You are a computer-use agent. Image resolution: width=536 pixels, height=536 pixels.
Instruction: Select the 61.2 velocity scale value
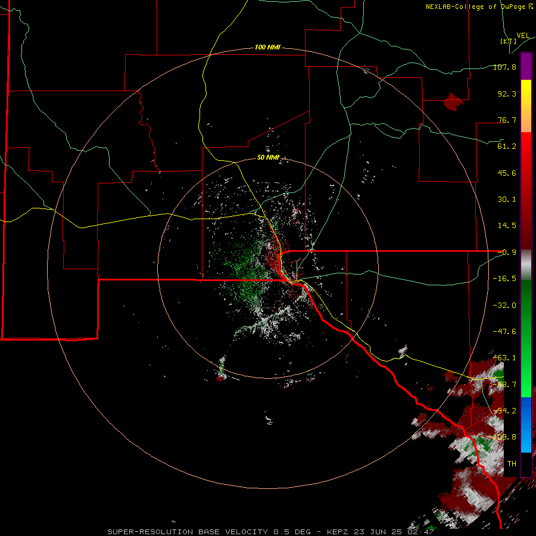pos(507,147)
